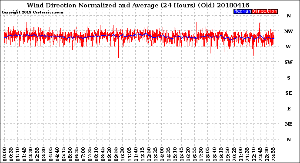Click the 15:45 time label
Viewport: 300px width, 163px height.
pos(182,154)
